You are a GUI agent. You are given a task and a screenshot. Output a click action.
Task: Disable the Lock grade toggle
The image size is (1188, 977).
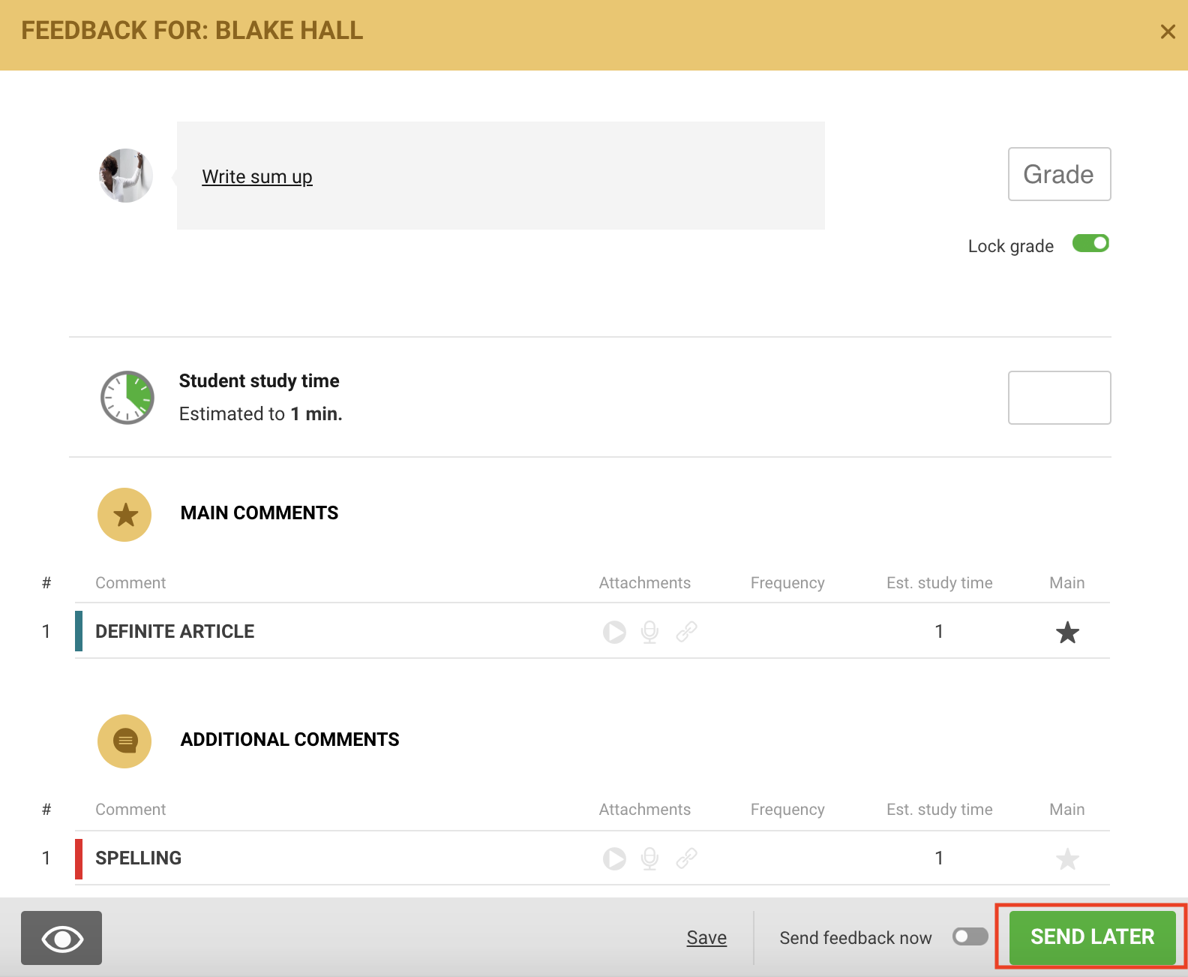point(1090,244)
